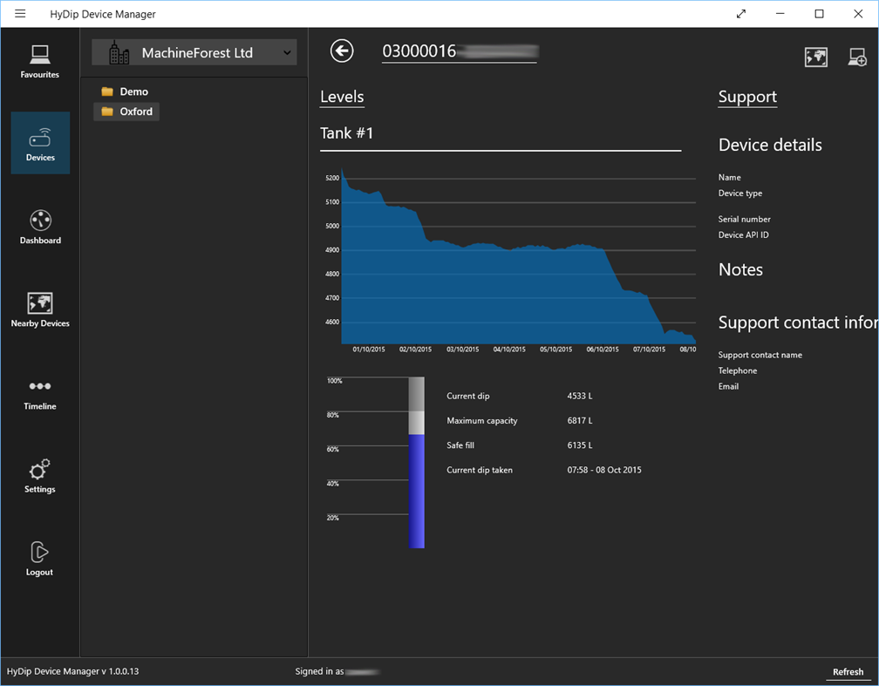Add device to favourites icon

coord(857,57)
